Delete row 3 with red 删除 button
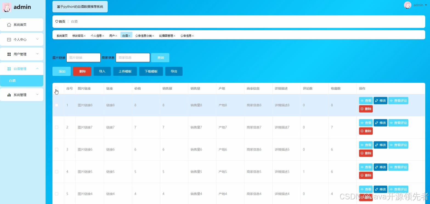 point(366,153)
